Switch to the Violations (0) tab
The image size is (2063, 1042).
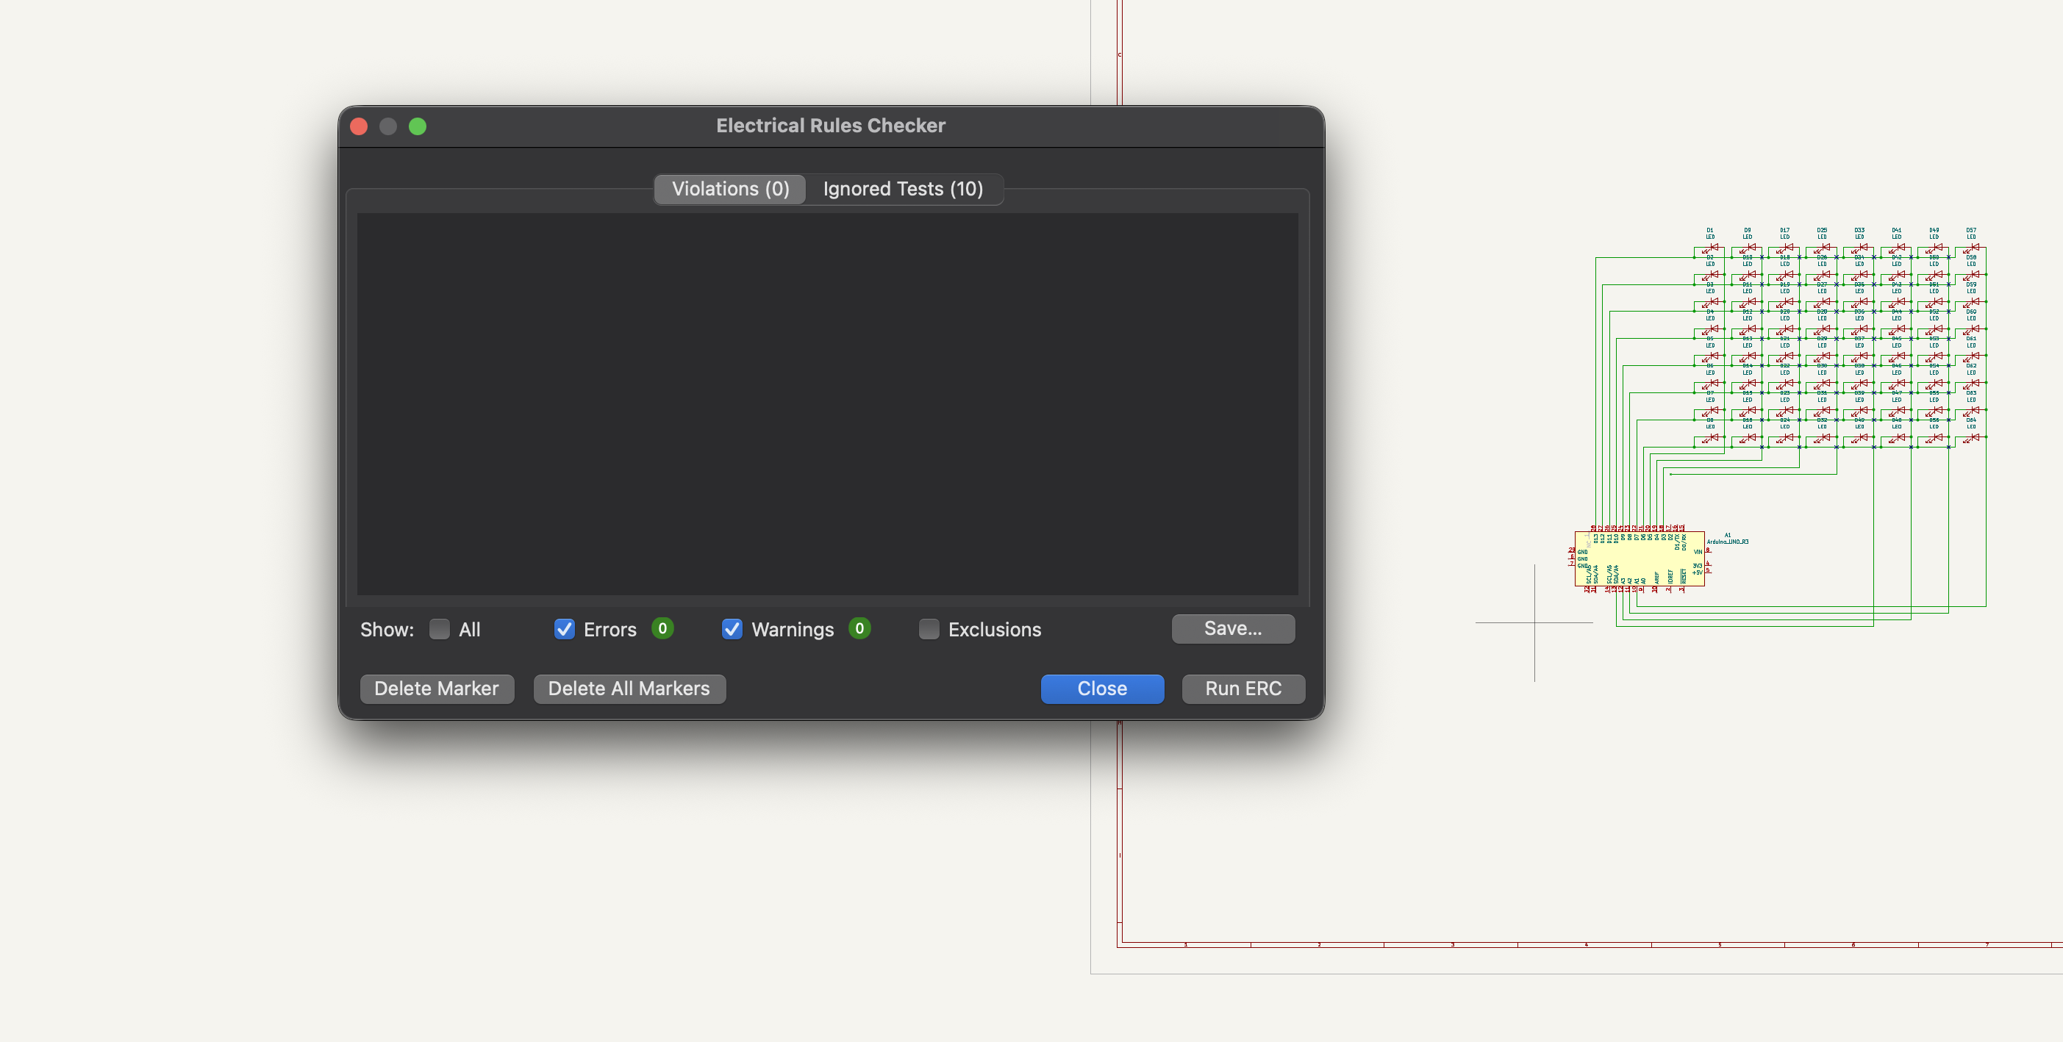(x=729, y=189)
